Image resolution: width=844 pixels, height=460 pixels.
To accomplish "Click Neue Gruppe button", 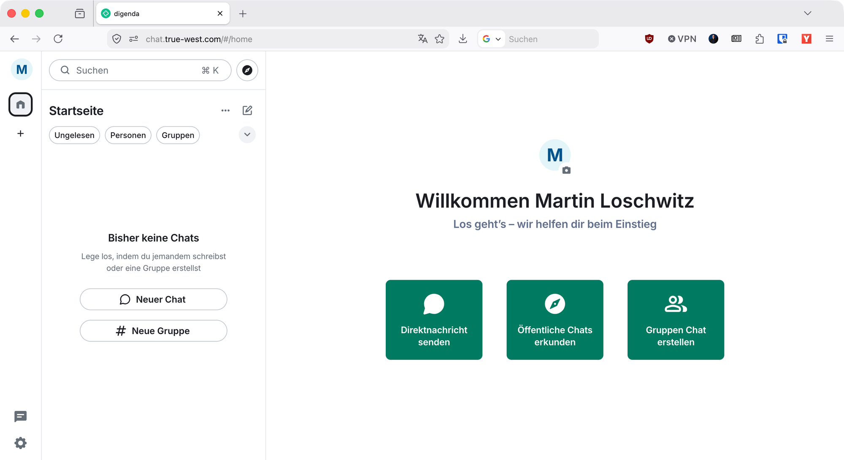I will [154, 331].
